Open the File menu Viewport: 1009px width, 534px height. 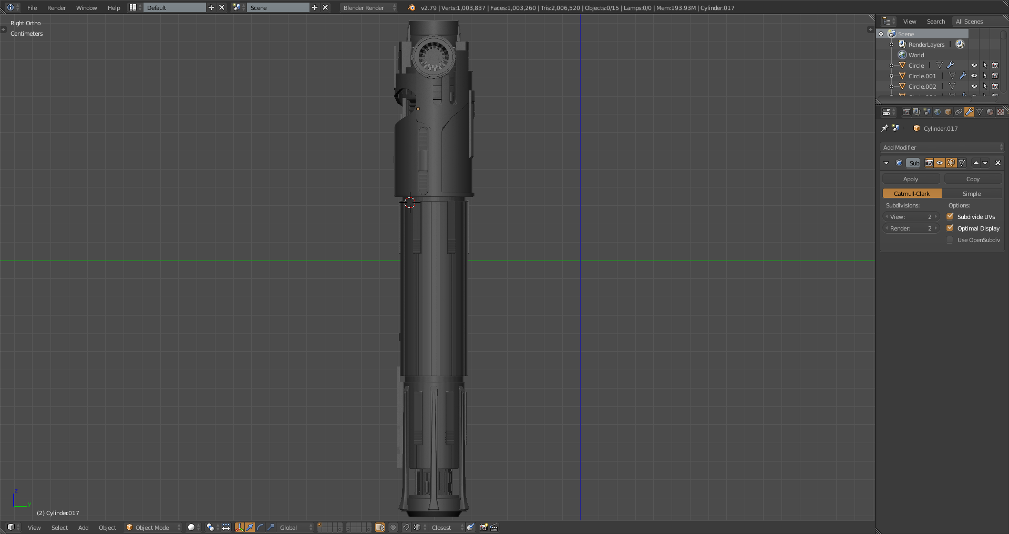coord(32,7)
